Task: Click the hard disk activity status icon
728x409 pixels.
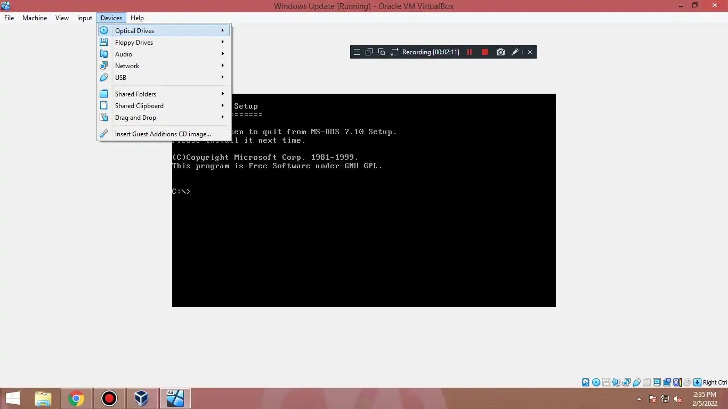Action: pyautogui.click(x=586, y=382)
